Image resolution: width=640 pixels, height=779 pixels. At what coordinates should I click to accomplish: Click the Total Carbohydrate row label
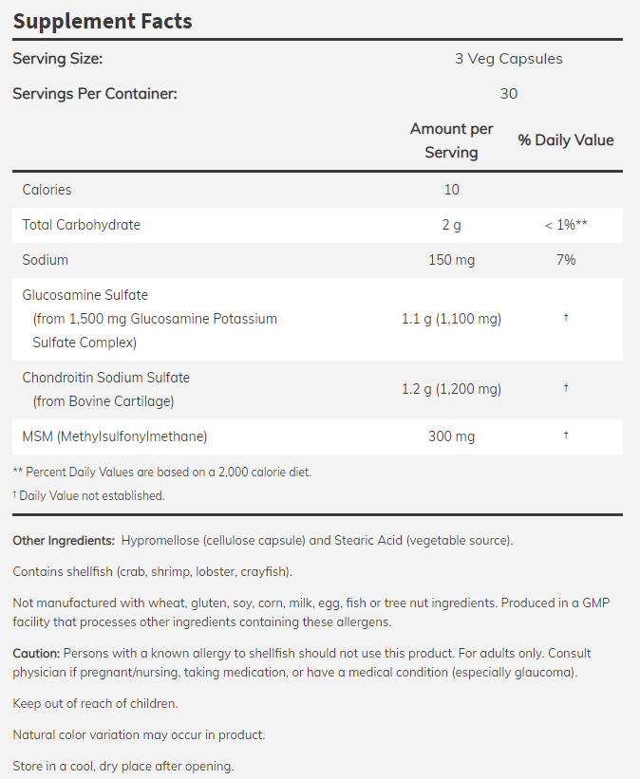(82, 225)
